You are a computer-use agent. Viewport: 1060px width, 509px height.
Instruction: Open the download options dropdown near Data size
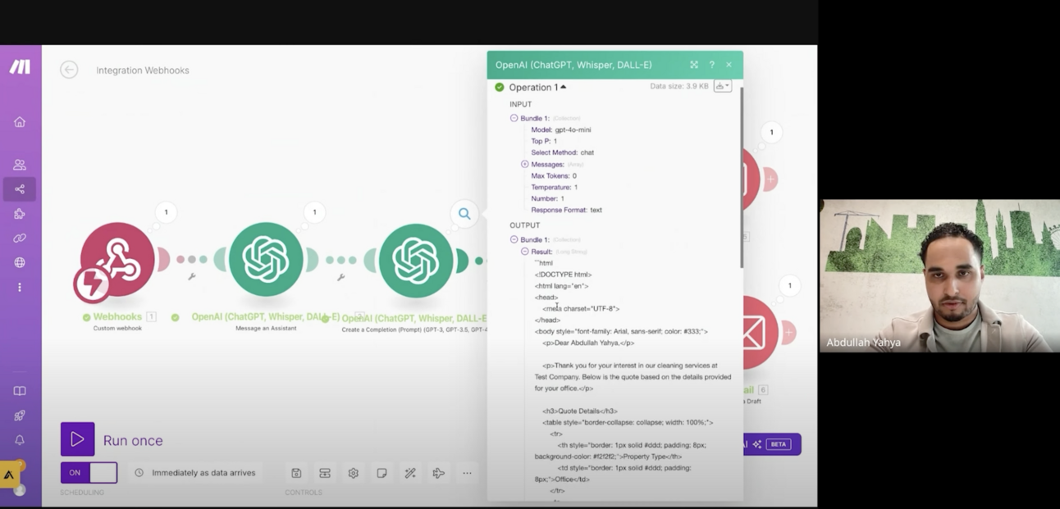coord(721,85)
